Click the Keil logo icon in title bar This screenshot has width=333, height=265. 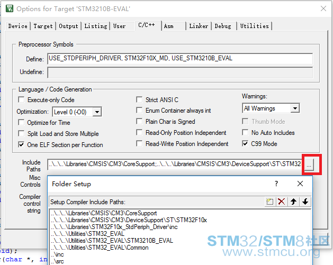(x=10, y=8)
